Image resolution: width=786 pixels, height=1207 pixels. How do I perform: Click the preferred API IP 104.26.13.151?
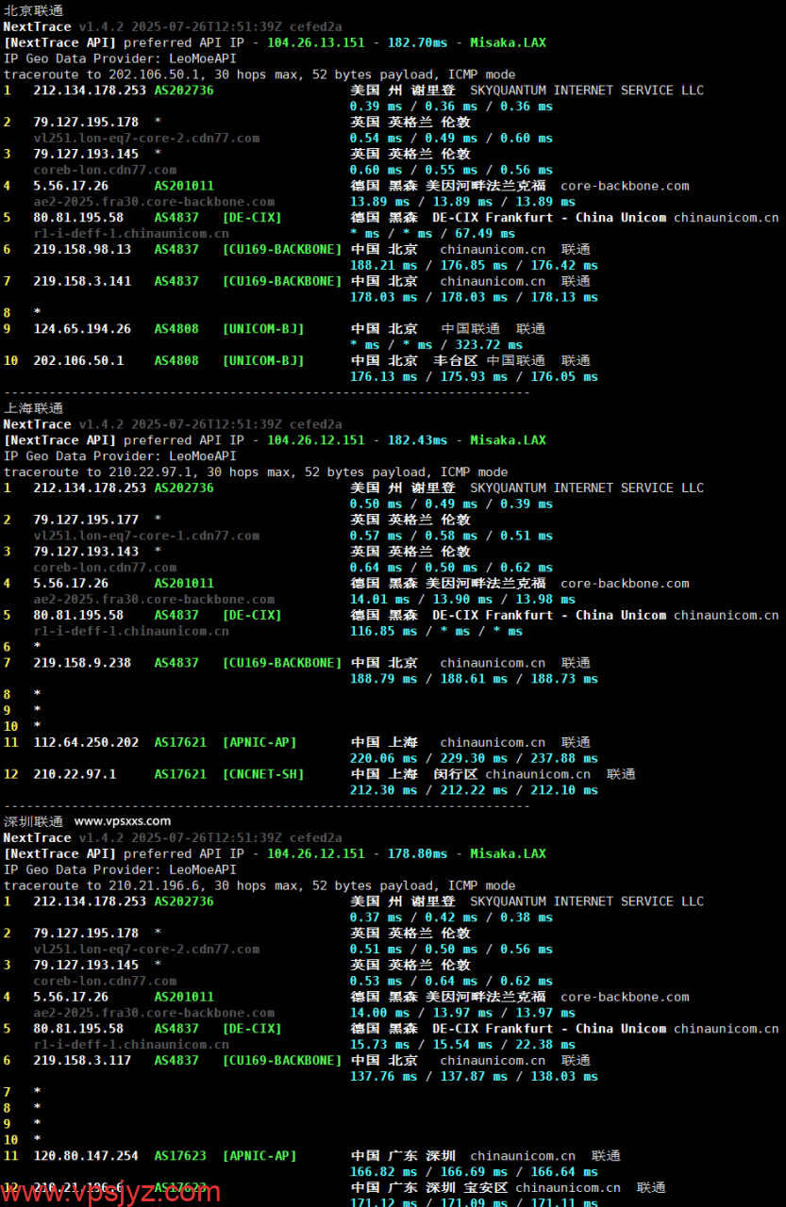[315, 42]
